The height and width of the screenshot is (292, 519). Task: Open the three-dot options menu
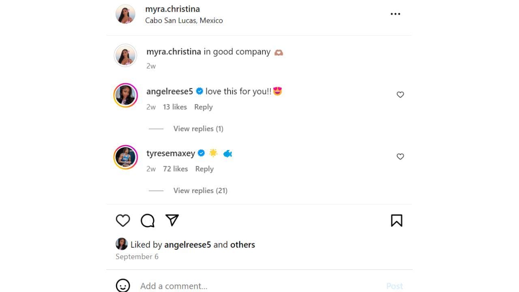[395, 14]
